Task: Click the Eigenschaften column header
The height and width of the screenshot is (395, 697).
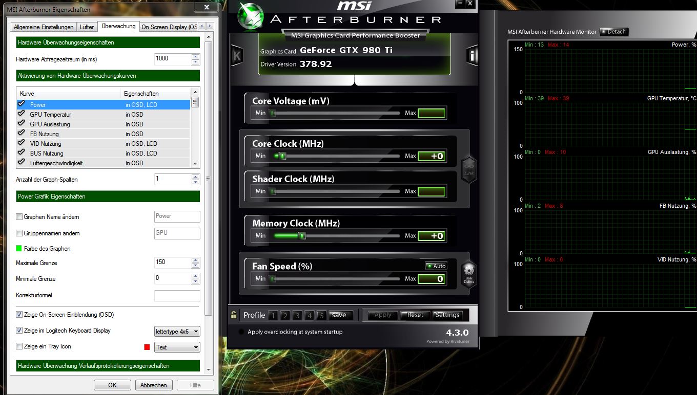Action: (x=156, y=94)
